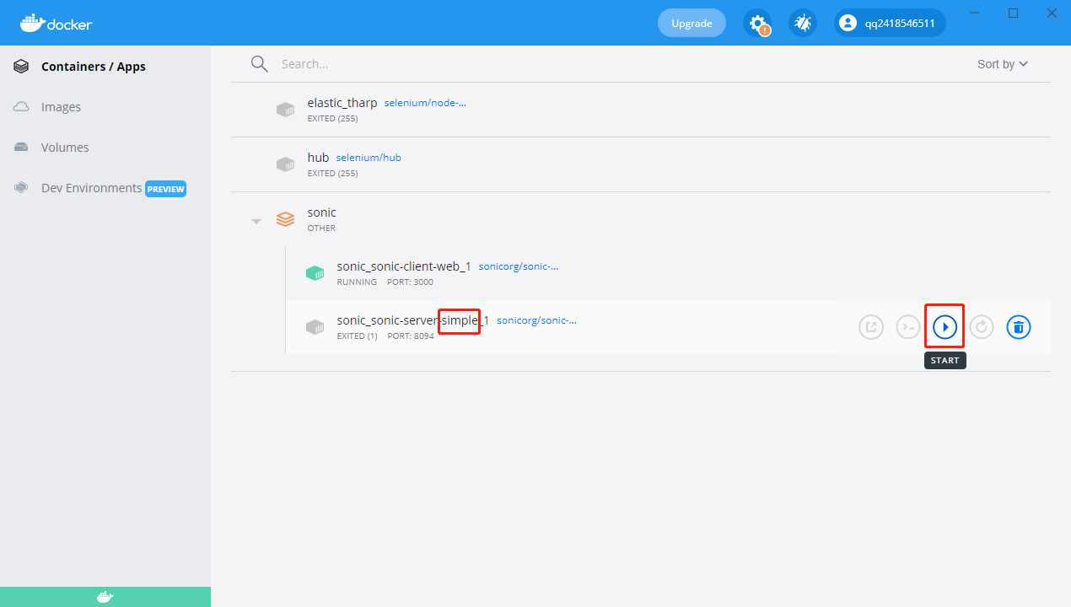The width and height of the screenshot is (1071, 607).
Task: Select sonic_sonic-client-web_1 container name
Action: 404,266
